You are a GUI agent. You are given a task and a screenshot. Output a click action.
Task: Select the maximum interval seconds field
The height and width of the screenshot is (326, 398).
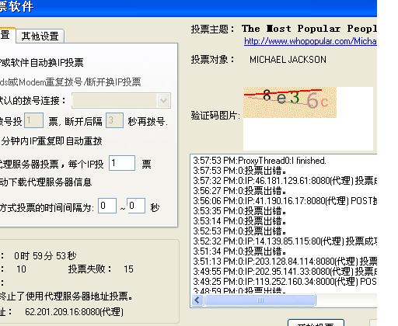pos(136,206)
